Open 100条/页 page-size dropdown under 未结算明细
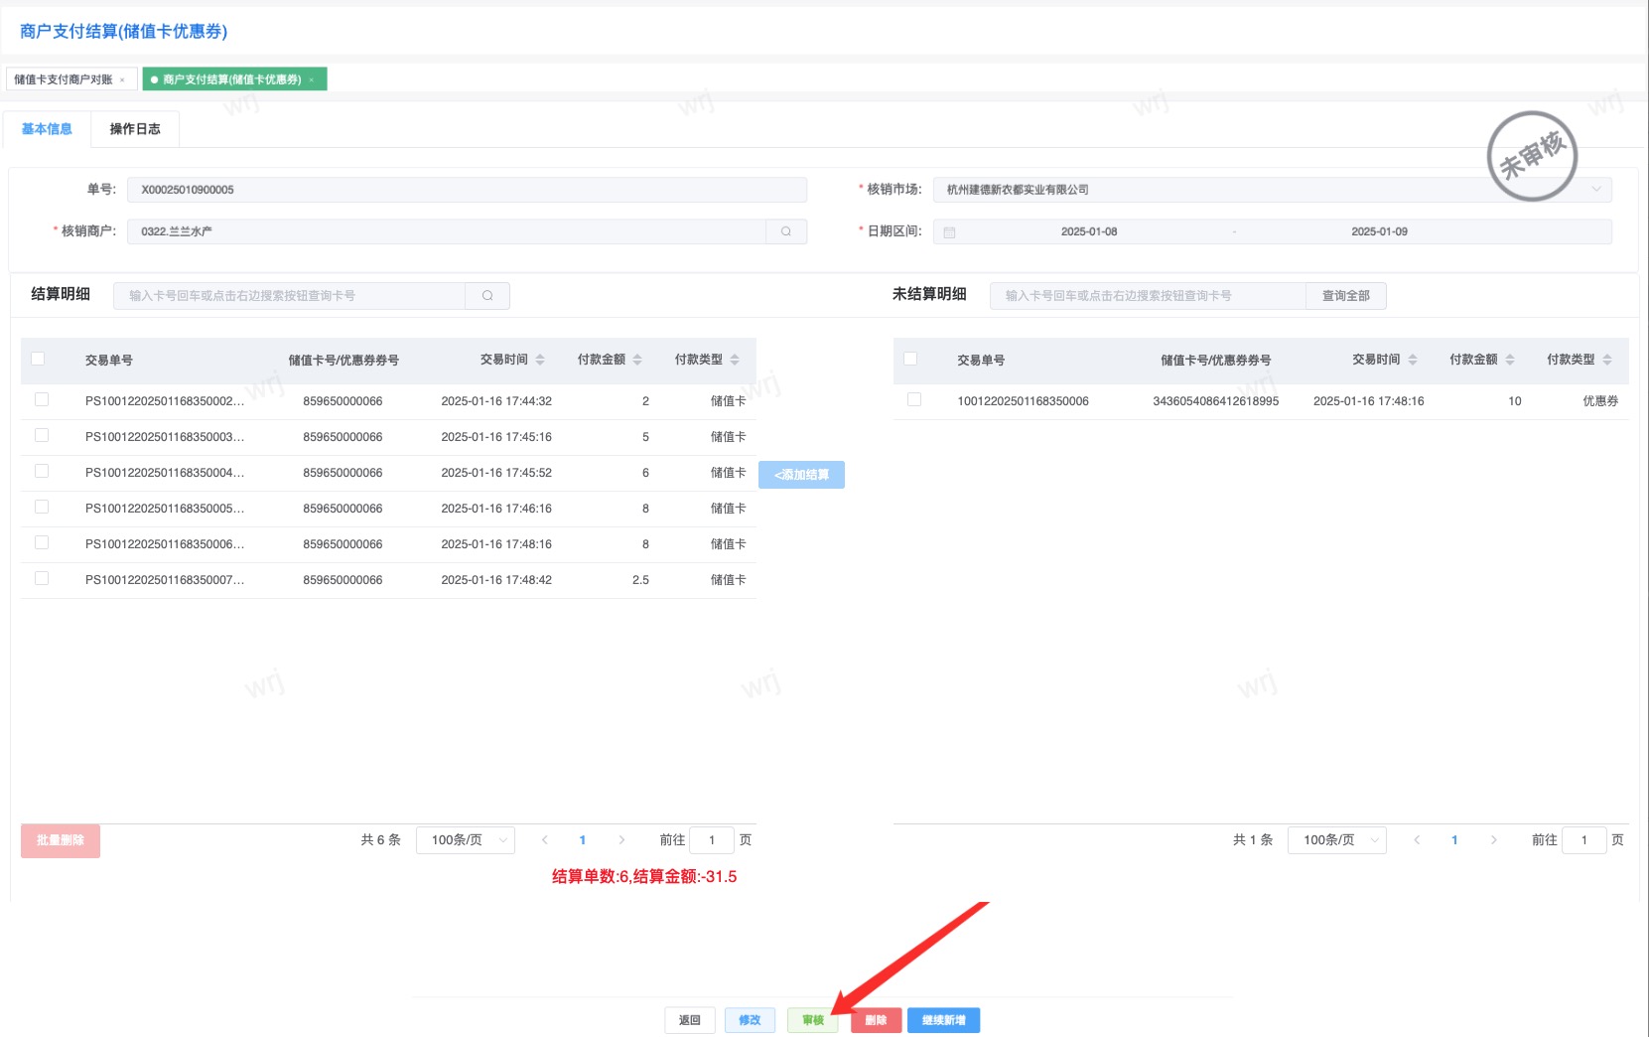 pos(1337,840)
